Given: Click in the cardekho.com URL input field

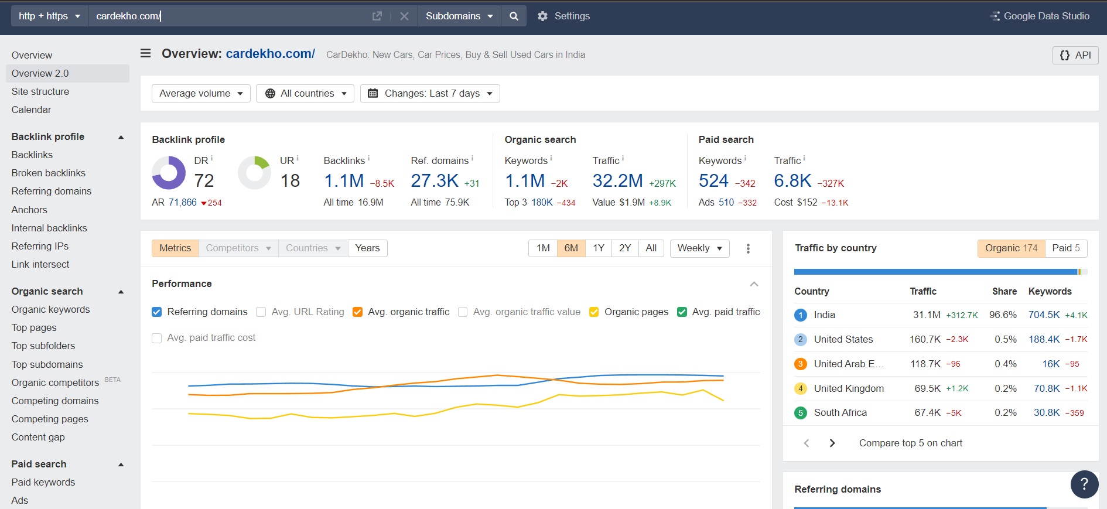Looking at the screenshot, I should tap(228, 16).
